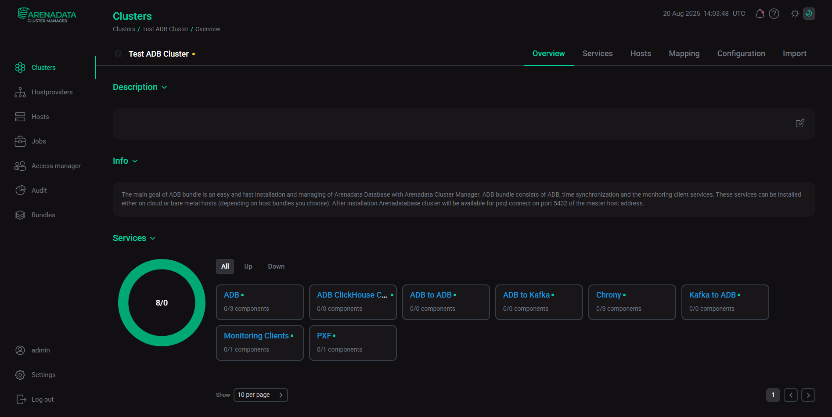Go to Bundles in sidebar
Viewport: 832px width, 417px height.
click(43, 215)
